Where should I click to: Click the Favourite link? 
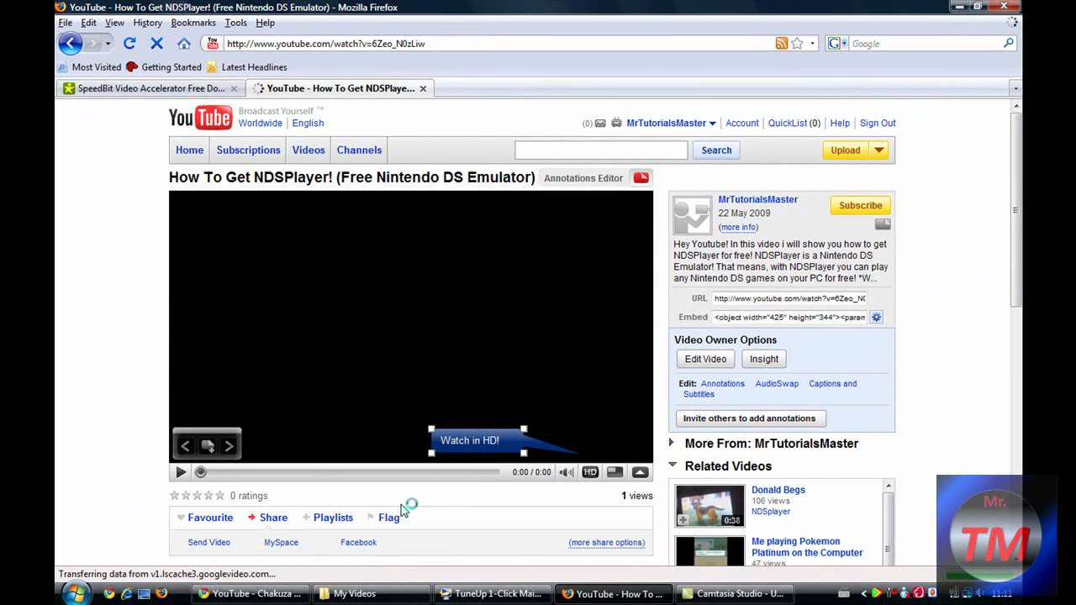[x=210, y=518]
